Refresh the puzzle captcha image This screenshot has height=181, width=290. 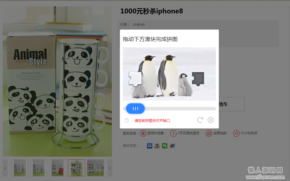point(200,120)
